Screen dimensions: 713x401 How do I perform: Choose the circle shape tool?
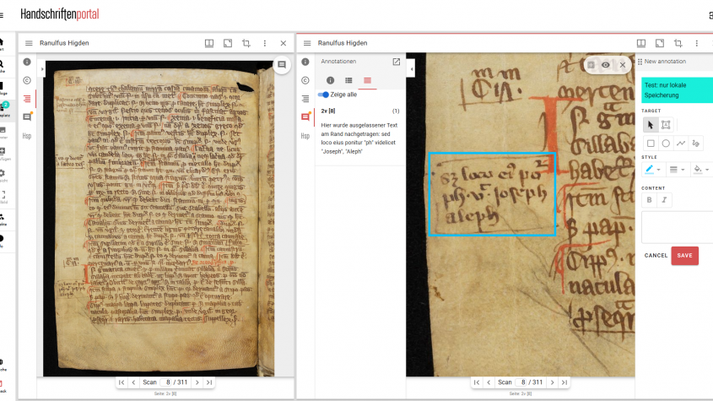[x=666, y=144]
